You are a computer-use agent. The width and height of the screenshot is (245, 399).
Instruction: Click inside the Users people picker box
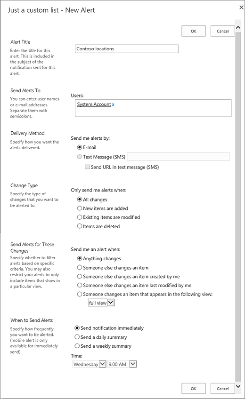153,108
